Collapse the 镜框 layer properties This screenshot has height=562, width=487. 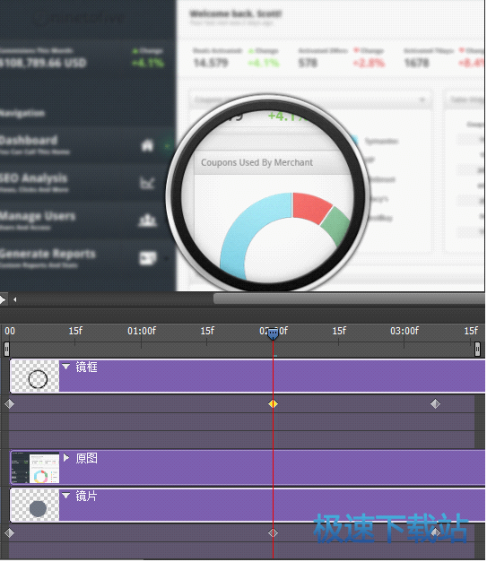[65, 367]
